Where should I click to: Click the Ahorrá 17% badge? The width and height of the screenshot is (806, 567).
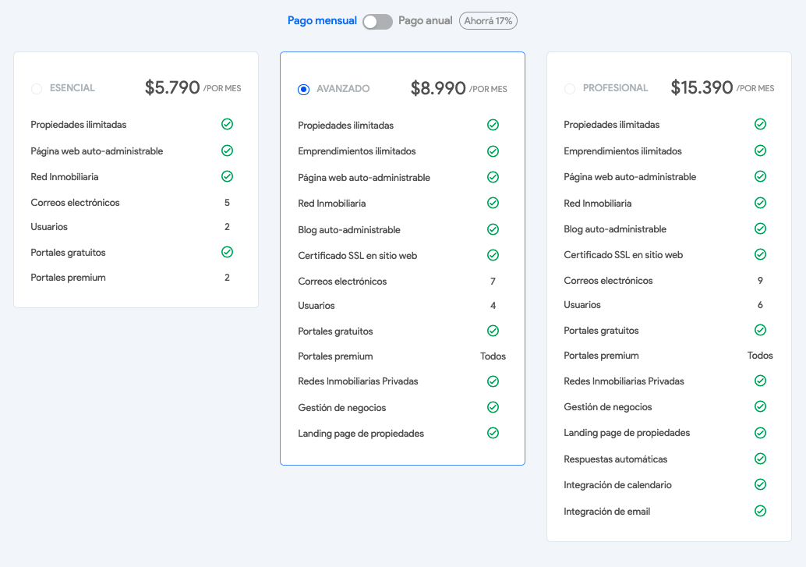[488, 21]
